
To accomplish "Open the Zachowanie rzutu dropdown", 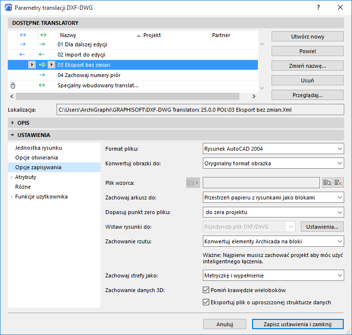I will pos(273,241).
